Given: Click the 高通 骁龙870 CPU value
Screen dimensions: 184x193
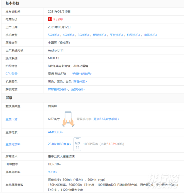Looking at the screenshot, I should click(x=57, y=74).
